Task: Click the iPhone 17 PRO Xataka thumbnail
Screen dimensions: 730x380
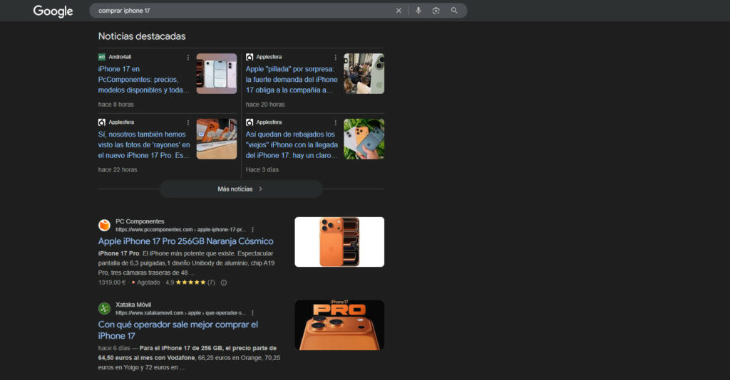Action: (339, 325)
